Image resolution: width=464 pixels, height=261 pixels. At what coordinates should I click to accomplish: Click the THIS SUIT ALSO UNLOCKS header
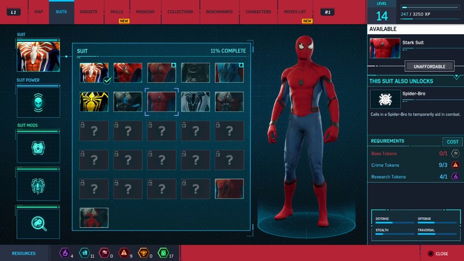tap(401, 81)
